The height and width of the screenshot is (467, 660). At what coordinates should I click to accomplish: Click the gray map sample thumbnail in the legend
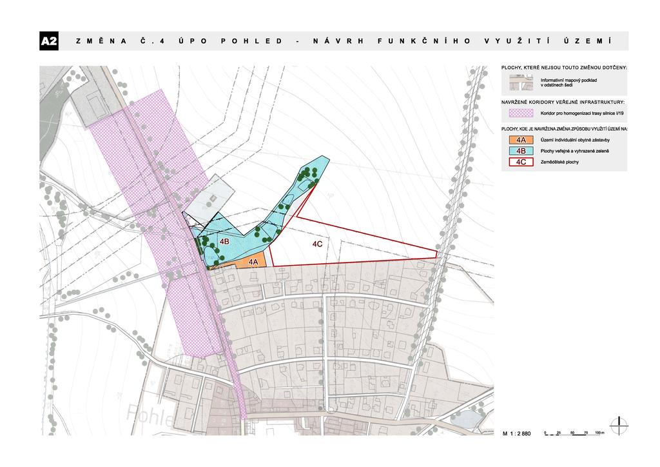pos(521,83)
